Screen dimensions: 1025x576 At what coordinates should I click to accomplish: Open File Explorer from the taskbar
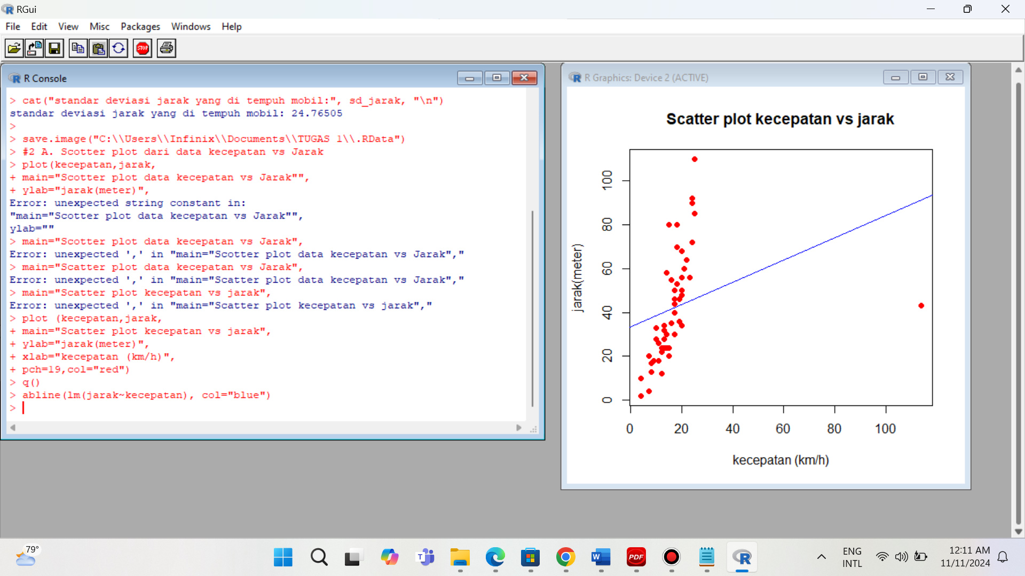460,557
